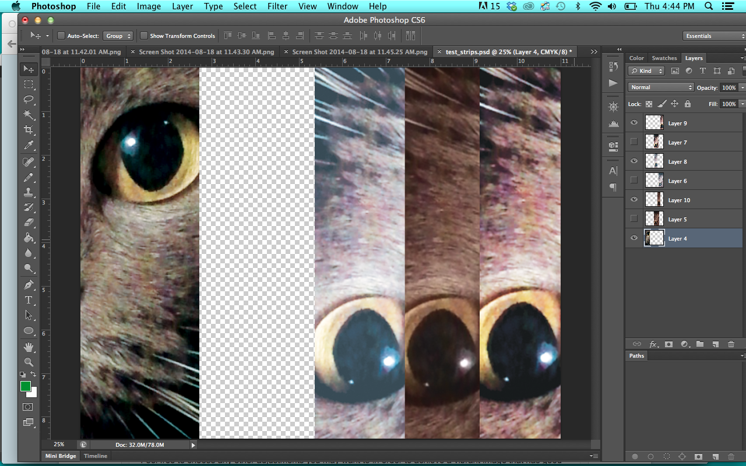Screen dimensions: 746x466
Task: Choose the Lasso tool
Action: pos(29,100)
